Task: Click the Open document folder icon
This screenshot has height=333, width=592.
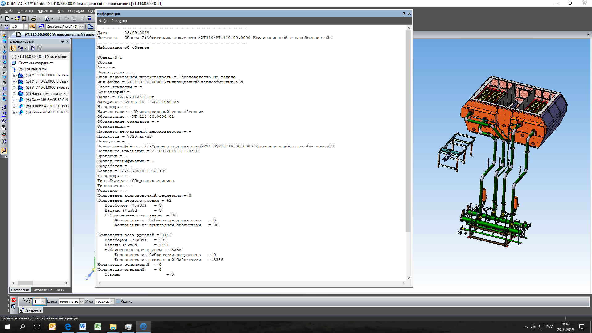Action: pos(17,18)
